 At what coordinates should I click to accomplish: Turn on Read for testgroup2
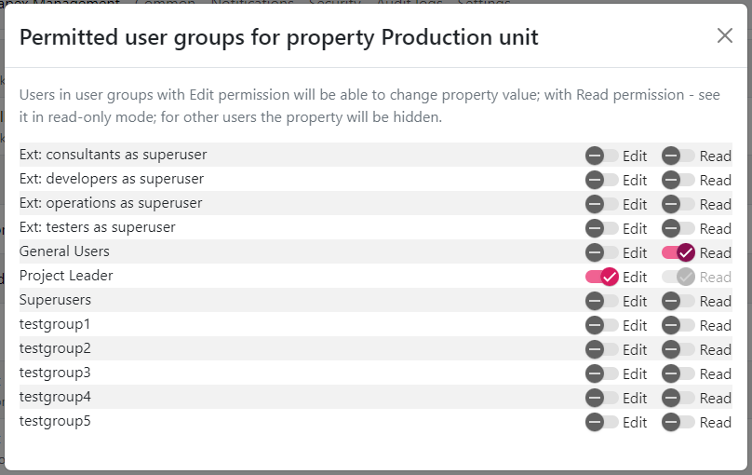point(678,349)
